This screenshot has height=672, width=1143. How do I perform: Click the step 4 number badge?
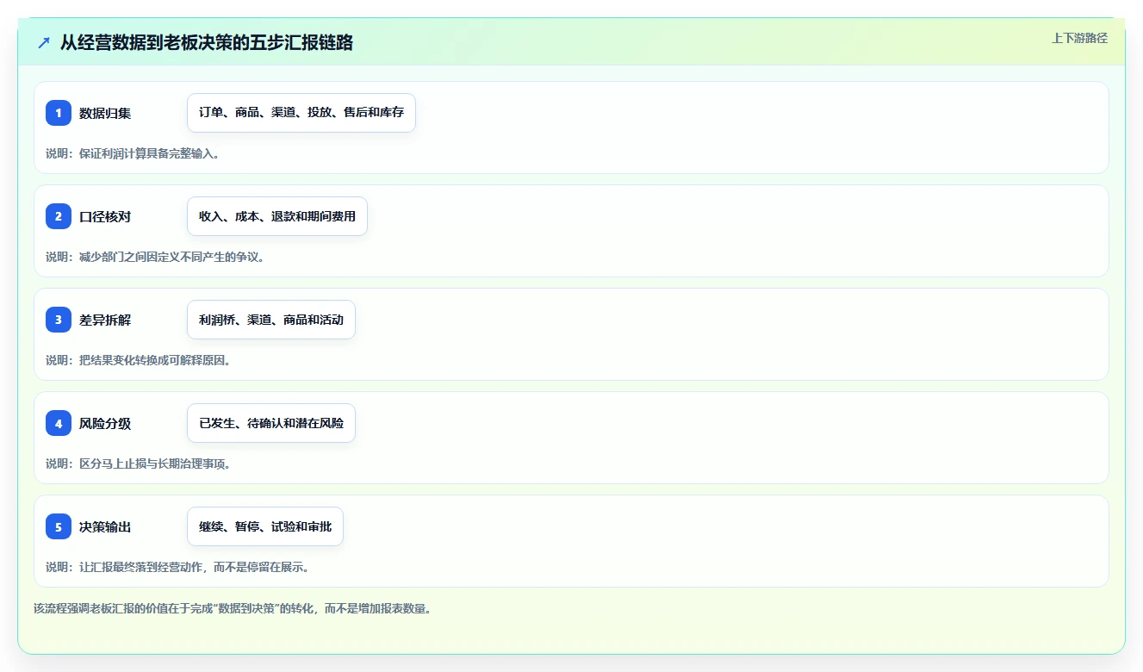tap(59, 423)
